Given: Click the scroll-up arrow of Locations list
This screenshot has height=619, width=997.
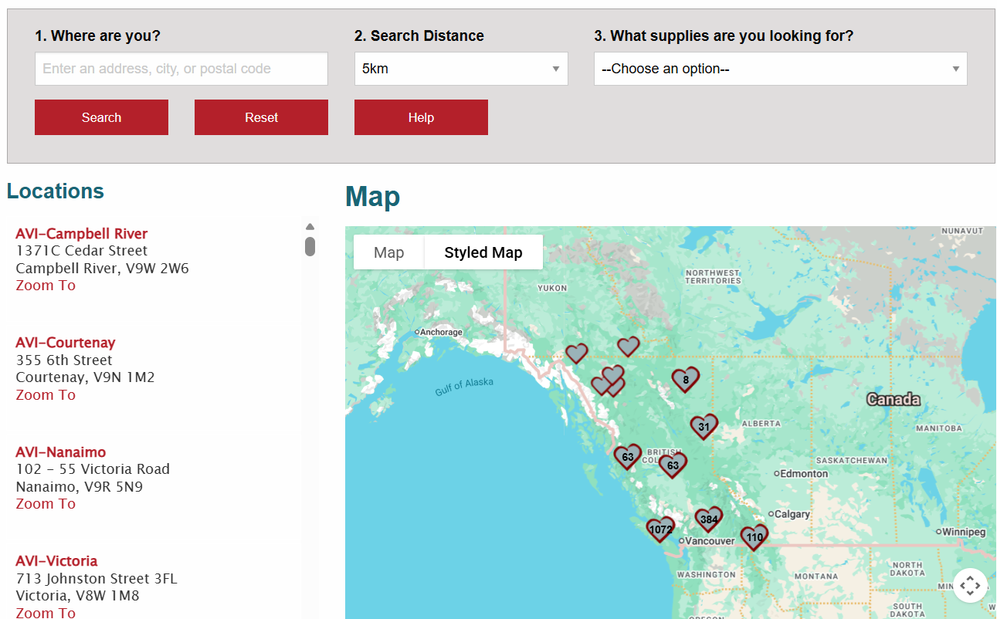Looking at the screenshot, I should pos(310,227).
